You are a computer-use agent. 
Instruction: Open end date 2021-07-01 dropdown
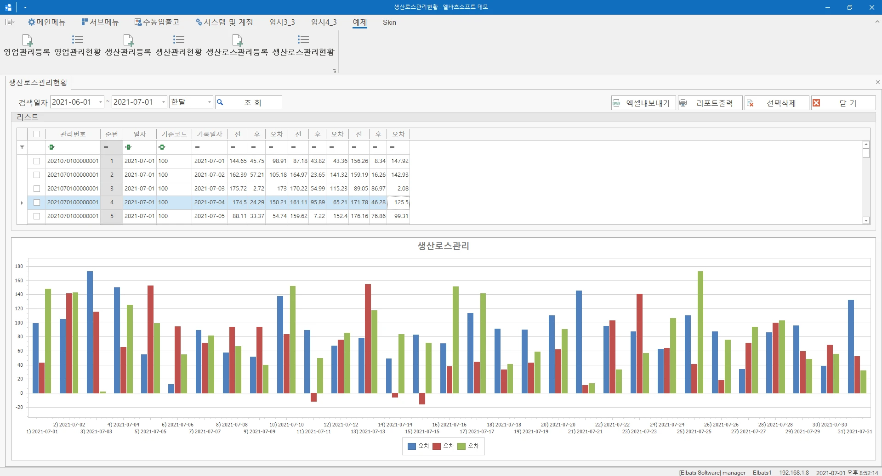coord(163,102)
